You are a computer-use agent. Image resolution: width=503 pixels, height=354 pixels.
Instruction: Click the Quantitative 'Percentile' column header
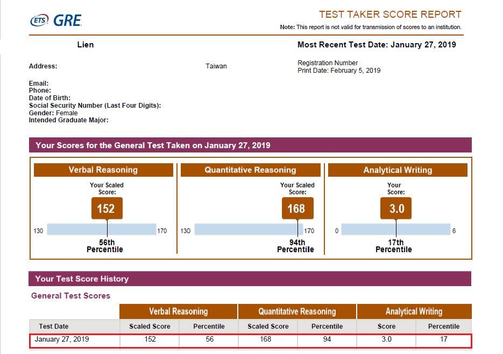click(327, 327)
